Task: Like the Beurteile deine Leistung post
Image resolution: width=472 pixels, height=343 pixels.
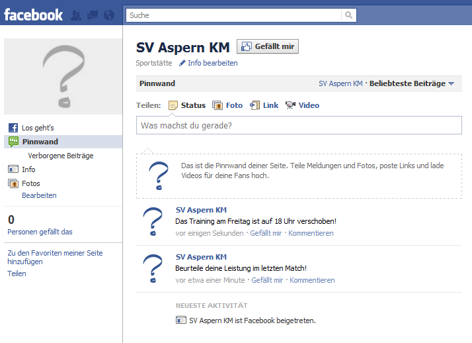Action: point(267,280)
